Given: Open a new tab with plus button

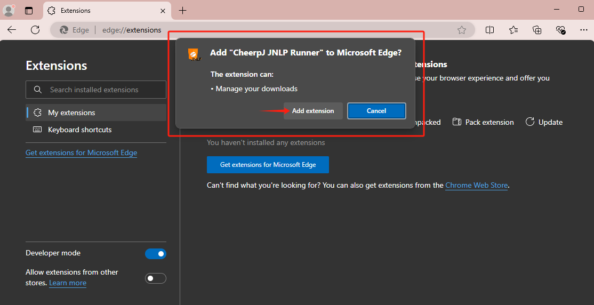Looking at the screenshot, I should coord(183,10).
